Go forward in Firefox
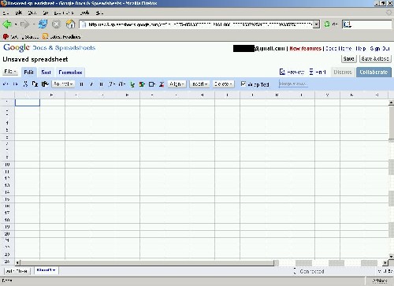Viewport: 394px width, 286px height. click(25, 24)
